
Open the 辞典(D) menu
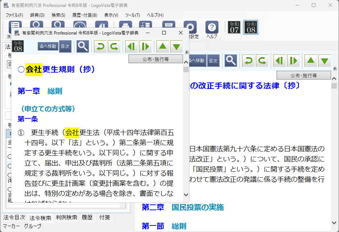(x=37, y=15)
